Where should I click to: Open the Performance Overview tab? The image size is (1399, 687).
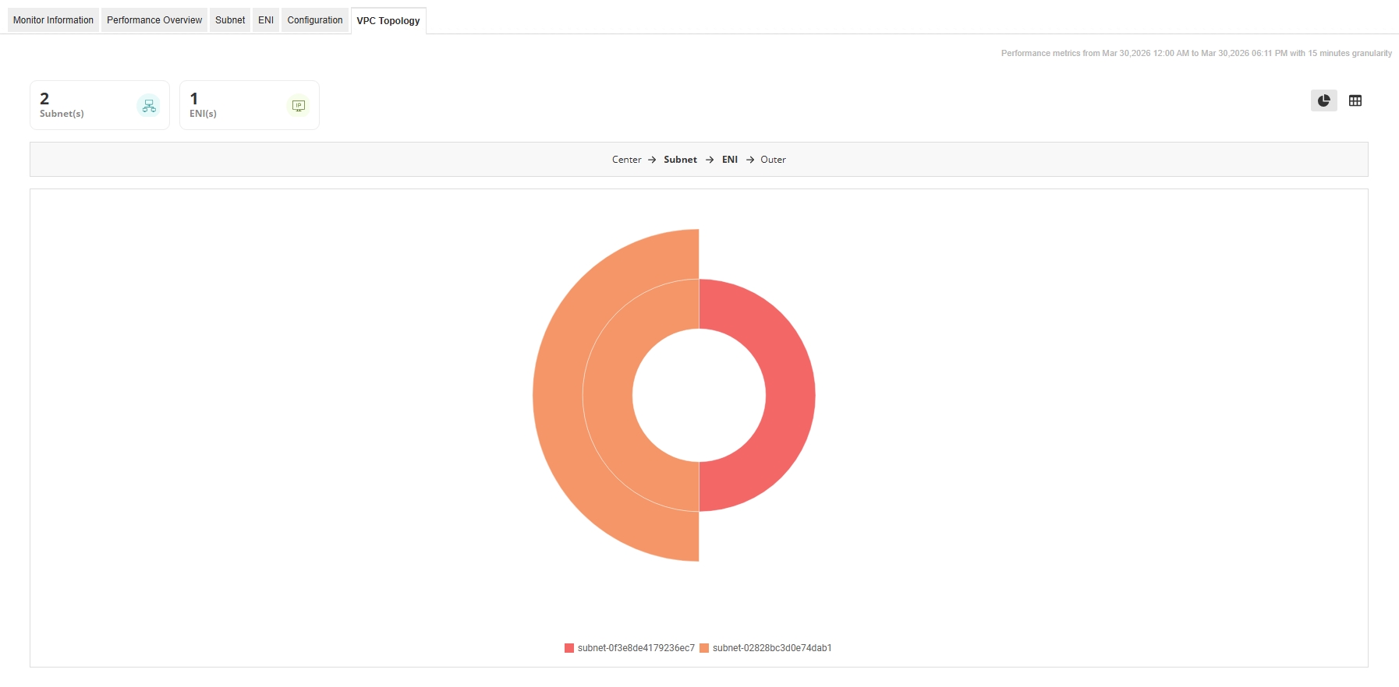click(x=154, y=20)
